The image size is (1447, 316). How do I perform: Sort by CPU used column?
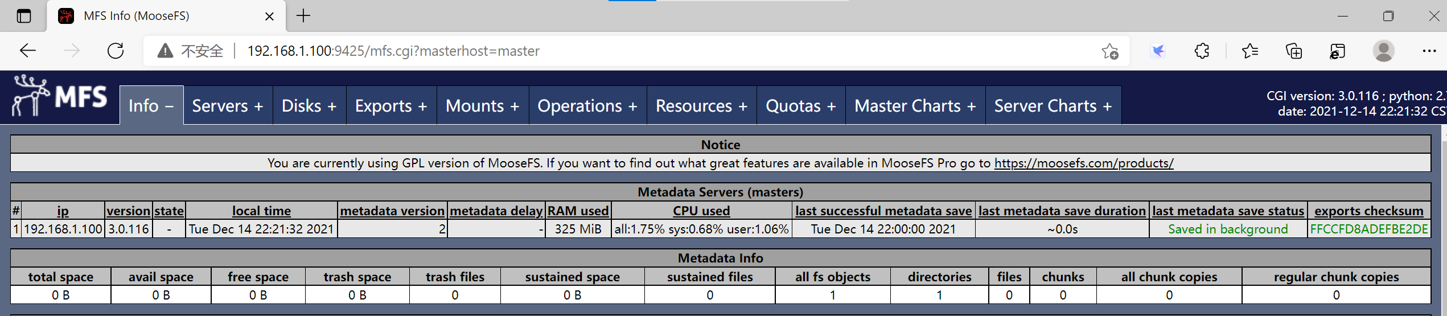tap(701, 211)
